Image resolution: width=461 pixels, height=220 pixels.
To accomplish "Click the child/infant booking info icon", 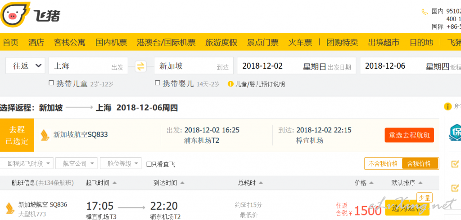I will click(x=230, y=84).
